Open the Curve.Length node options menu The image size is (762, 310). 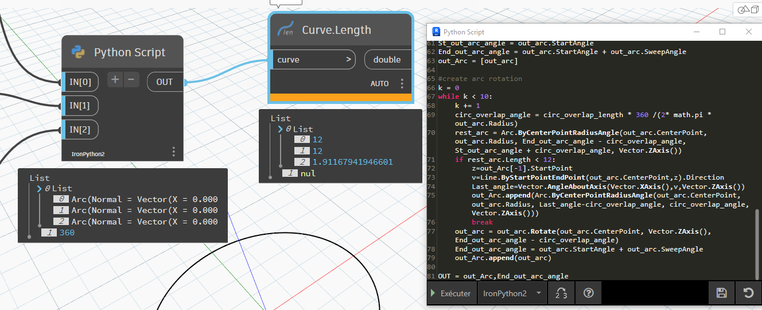pos(402,84)
